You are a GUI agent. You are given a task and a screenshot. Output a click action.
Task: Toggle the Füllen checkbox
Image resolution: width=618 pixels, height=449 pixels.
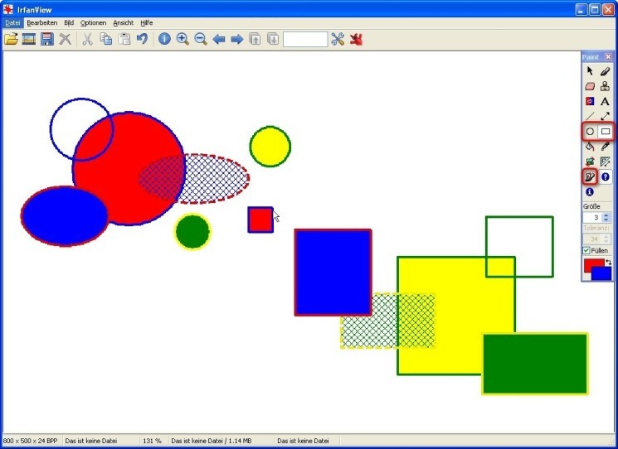586,250
